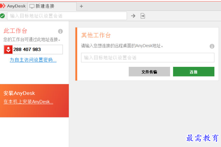The width and height of the screenshot is (221, 147).
Task: Click the file transfer icon in toolbar
Action: (143, 16)
